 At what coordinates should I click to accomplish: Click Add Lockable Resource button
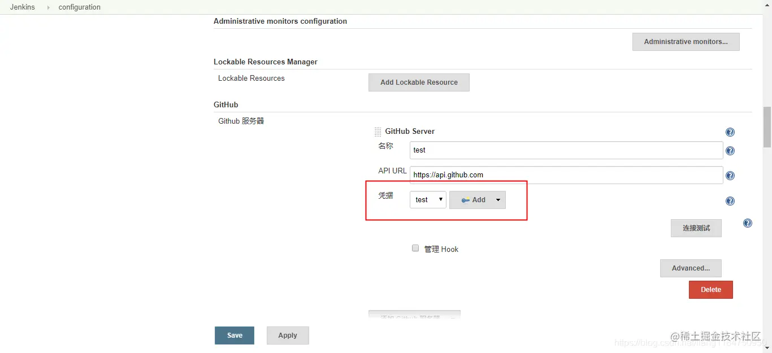419,82
